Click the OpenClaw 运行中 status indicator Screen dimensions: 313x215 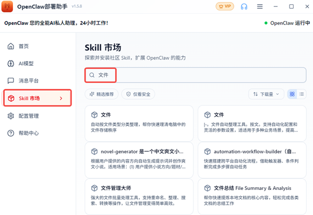[287, 23]
